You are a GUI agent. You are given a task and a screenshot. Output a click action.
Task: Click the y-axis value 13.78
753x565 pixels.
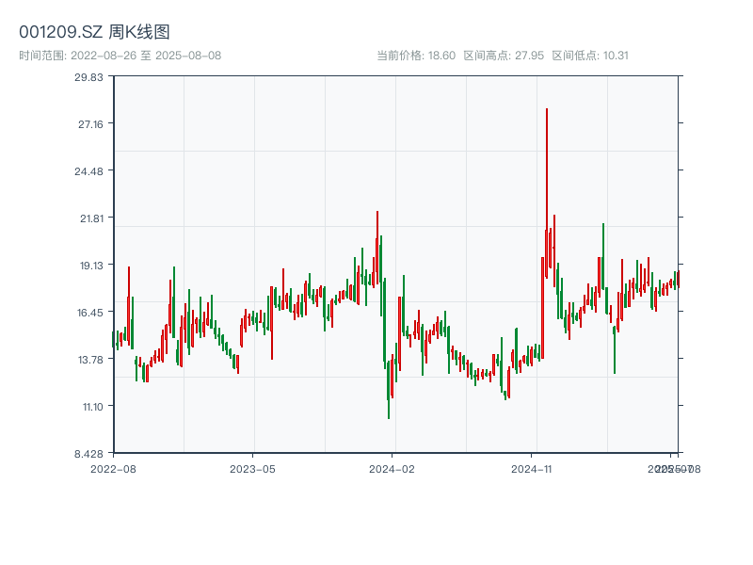pos(90,360)
